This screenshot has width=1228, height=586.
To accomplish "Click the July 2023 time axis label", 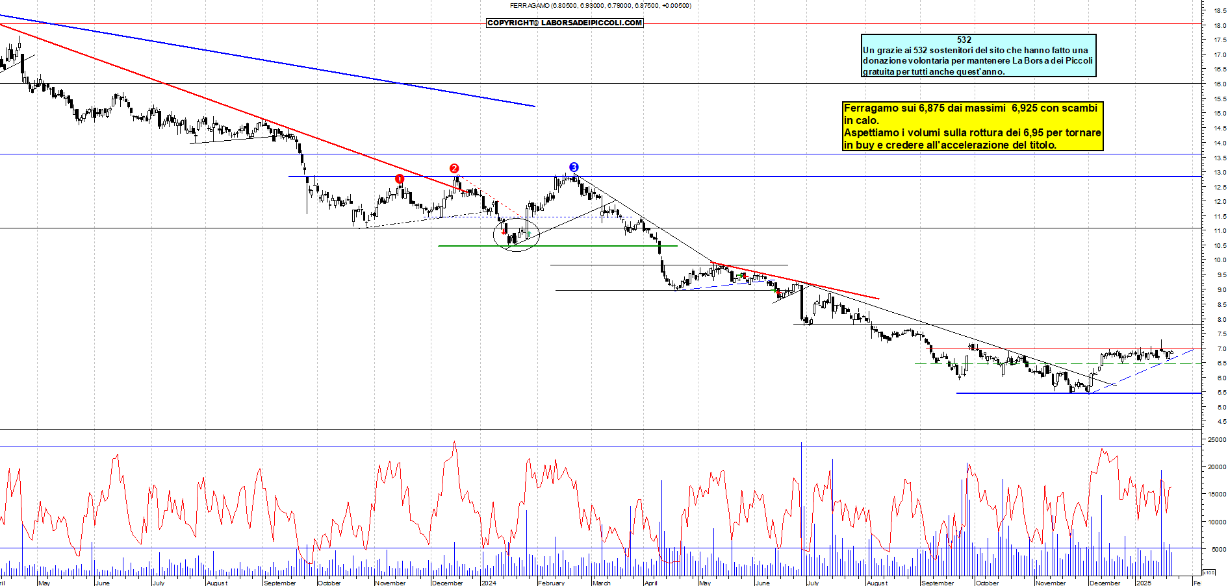I will tap(159, 583).
